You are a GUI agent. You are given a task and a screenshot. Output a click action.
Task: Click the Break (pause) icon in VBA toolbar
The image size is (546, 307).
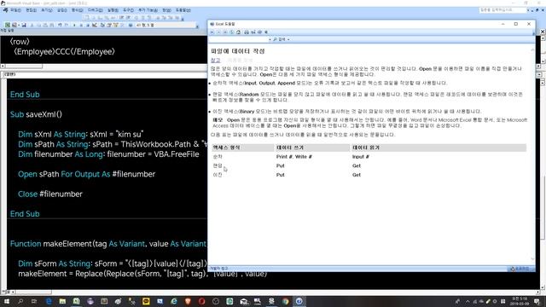click(x=81, y=25)
